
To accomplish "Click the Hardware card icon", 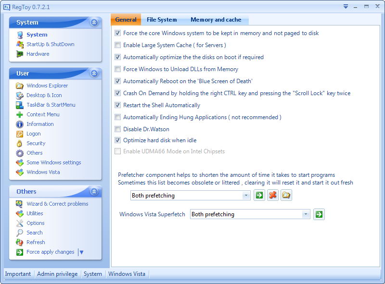I will (x=20, y=54).
